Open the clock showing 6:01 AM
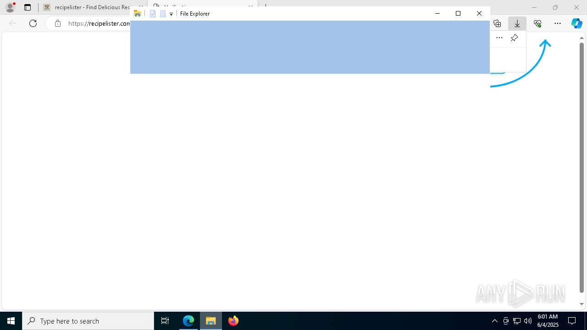Viewport: 587px width, 330px height. tap(548, 321)
